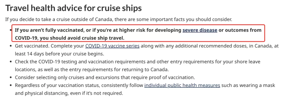Click the line "and physical distancing, even if it's not required"
The image size is (282, 102).
coord(69,93)
